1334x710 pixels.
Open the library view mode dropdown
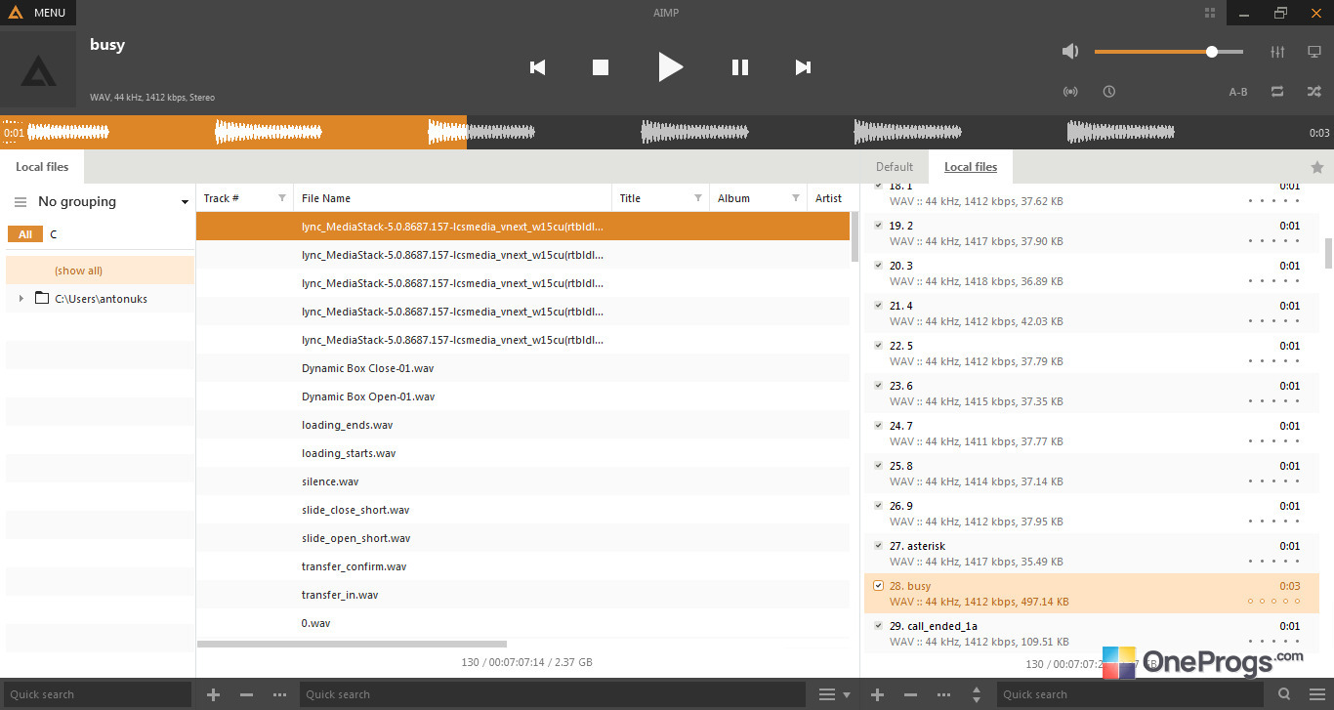[x=834, y=694]
